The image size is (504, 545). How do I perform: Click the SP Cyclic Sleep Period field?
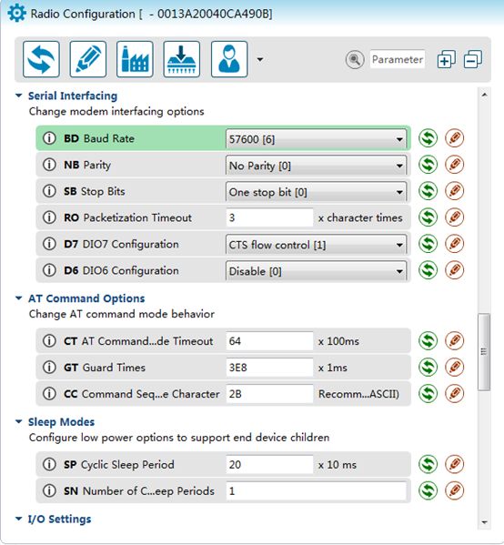(x=269, y=464)
